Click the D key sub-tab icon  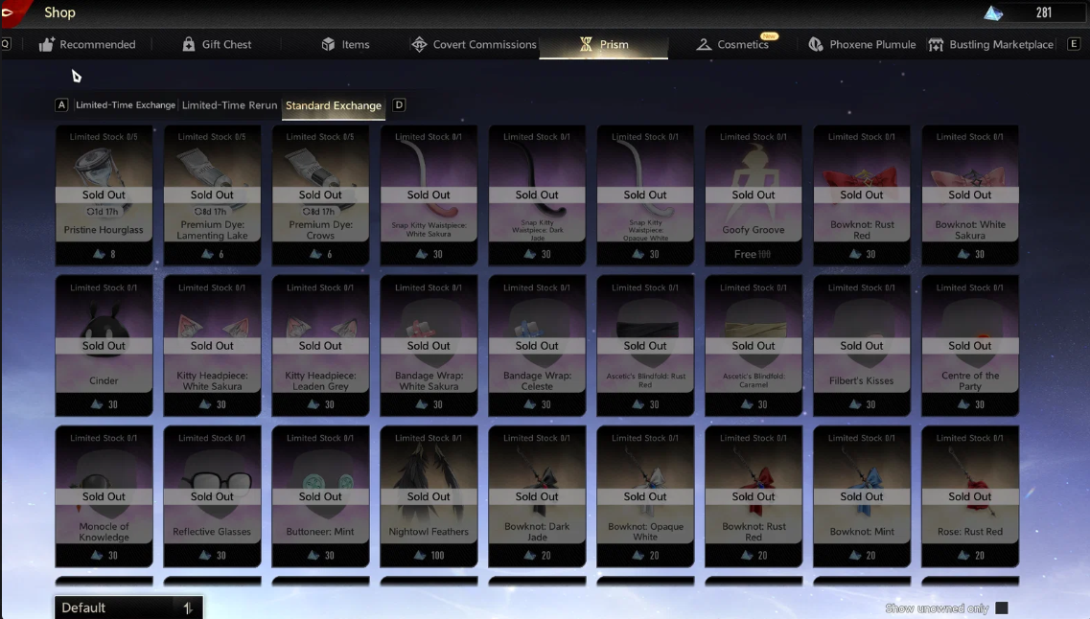tap(399, 104)
